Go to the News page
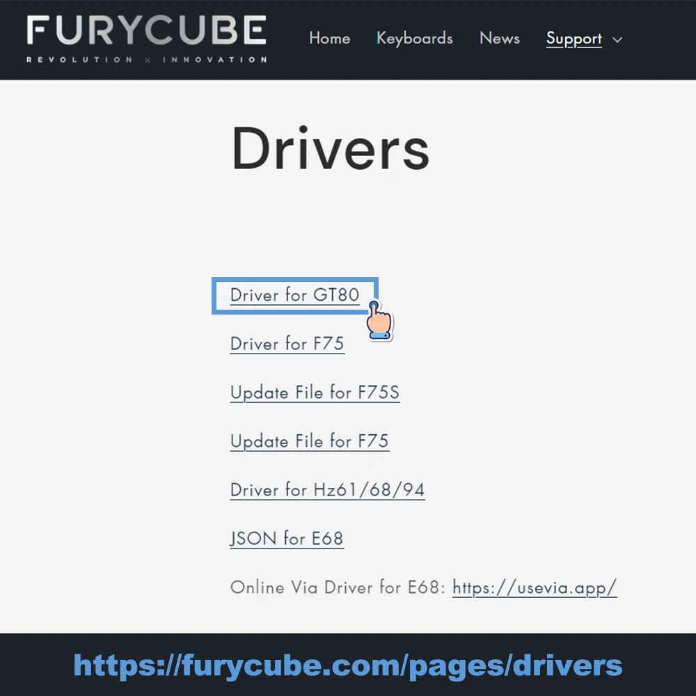696x696 pixels. coord(499,38)
